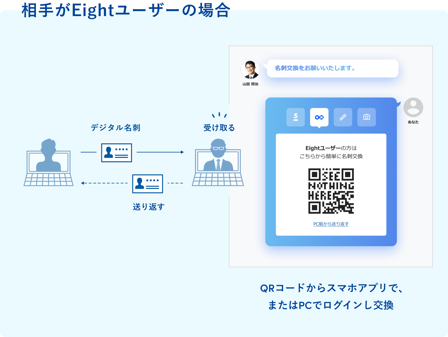Screen dimensions: 448x337
Task: Click the '送り返す' label
Action: pos(148,207)
